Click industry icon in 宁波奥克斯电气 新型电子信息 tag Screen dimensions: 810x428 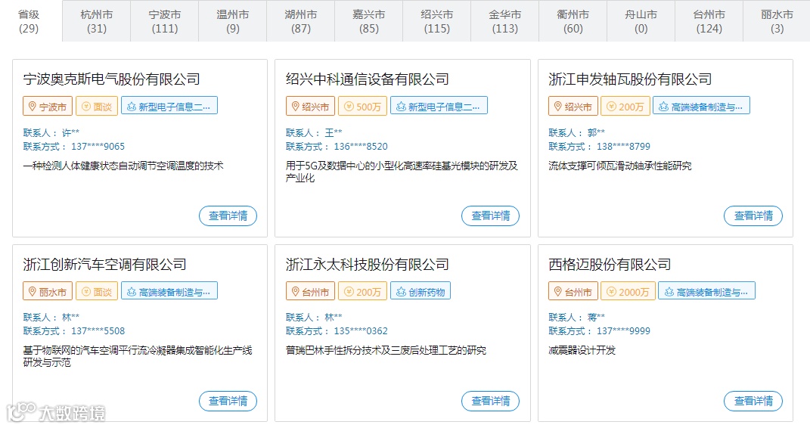[131, 107]
